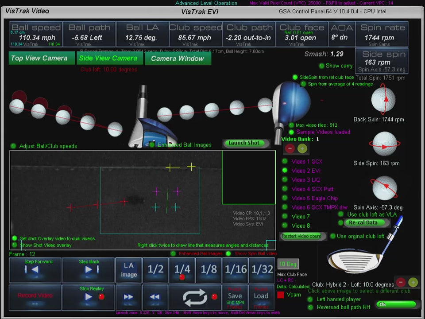Select Video 4 SCX Putt
The image size is (425, 319).
click(x=285, y=189)
